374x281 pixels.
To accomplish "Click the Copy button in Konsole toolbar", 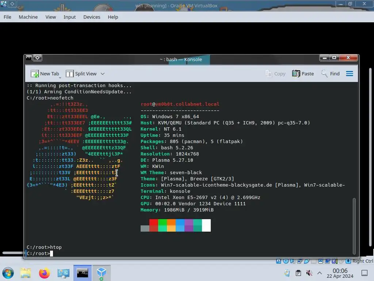I will click(x=275, y=74).
